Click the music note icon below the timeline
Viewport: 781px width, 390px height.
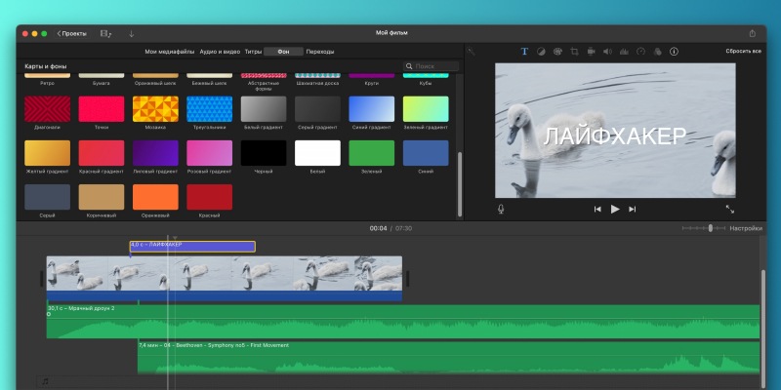pos(45,381)
